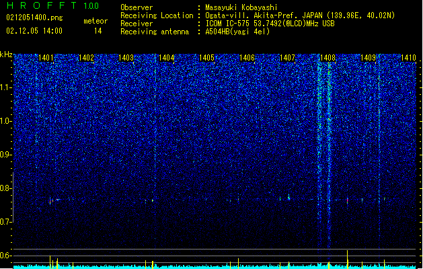Click the 1407 time marker
Image resolution: width=423 pixels, height=269 pixels.
click(x=287, y=58)
